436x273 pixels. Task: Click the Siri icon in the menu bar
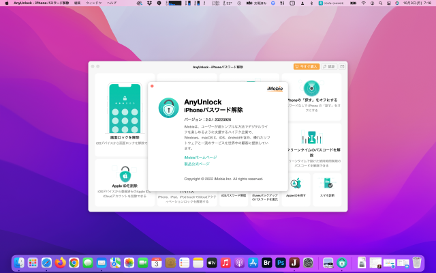coord(397,3)
